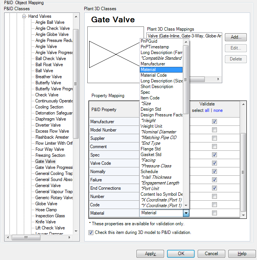Choose Material Code from the dropdown list
257x260 pixels.
click(153, 75)
